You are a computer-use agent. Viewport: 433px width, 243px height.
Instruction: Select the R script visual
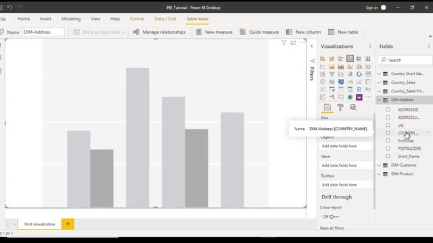(359, 90)
